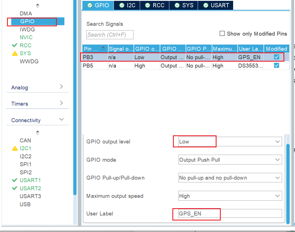Click the green checkmark beside RCC
This screenshot has width=295, height=232.
coord(15,45)
